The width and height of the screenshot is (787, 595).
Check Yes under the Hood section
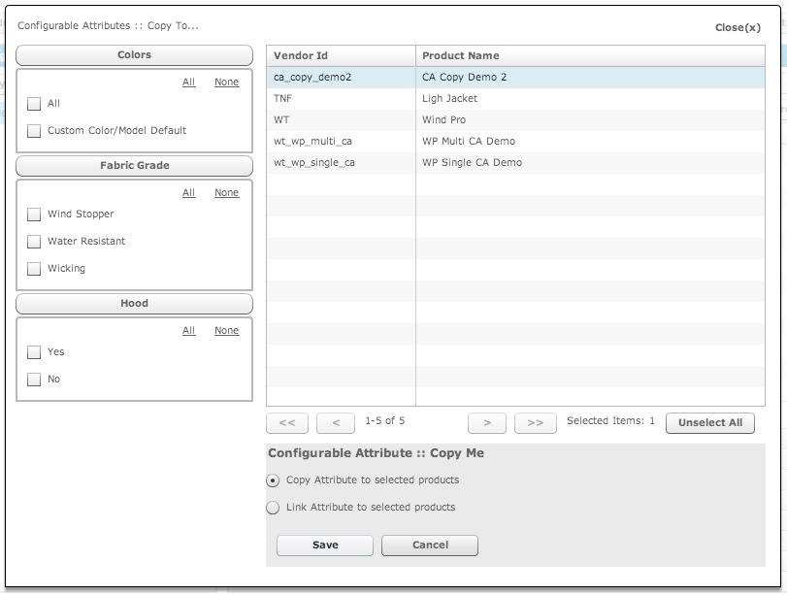(x=35, y=351)
